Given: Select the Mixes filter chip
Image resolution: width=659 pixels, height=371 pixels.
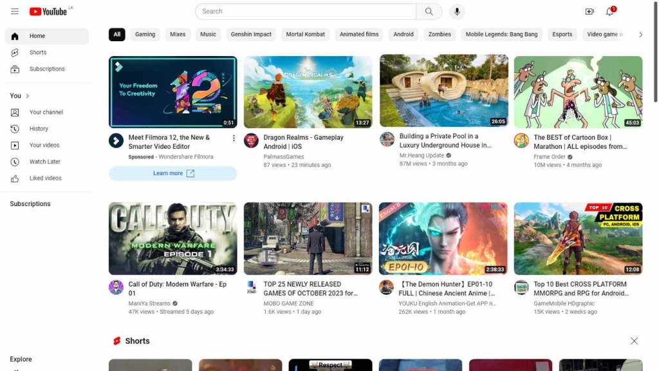Looking at the screenshot, I should [178, 35].
